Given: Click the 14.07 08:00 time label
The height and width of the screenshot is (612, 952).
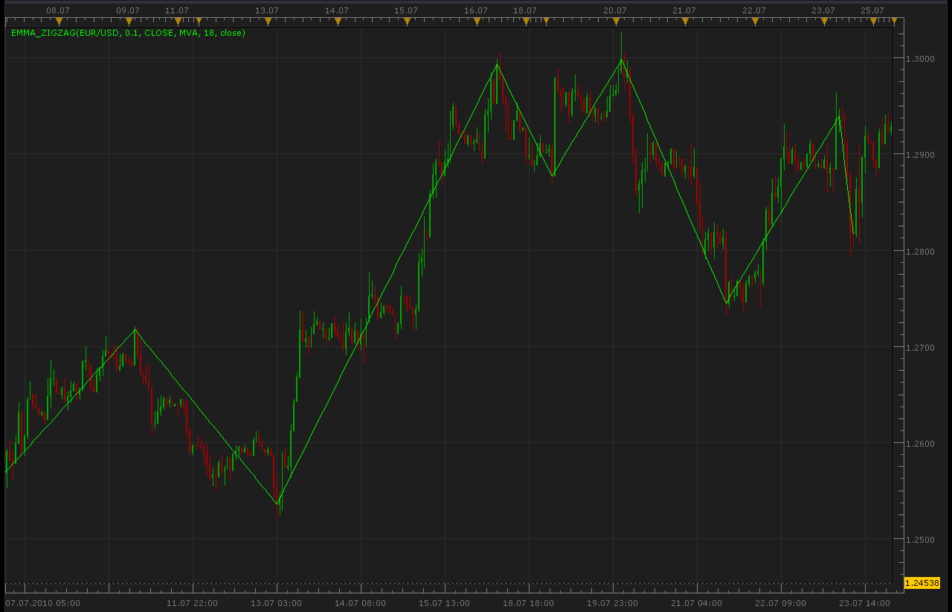Looking at the screenshot, I should pyautogui.click(x=361, y=603).
